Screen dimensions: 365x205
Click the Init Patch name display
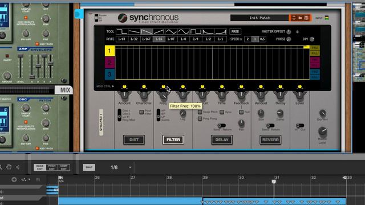(x=259, y=18)
